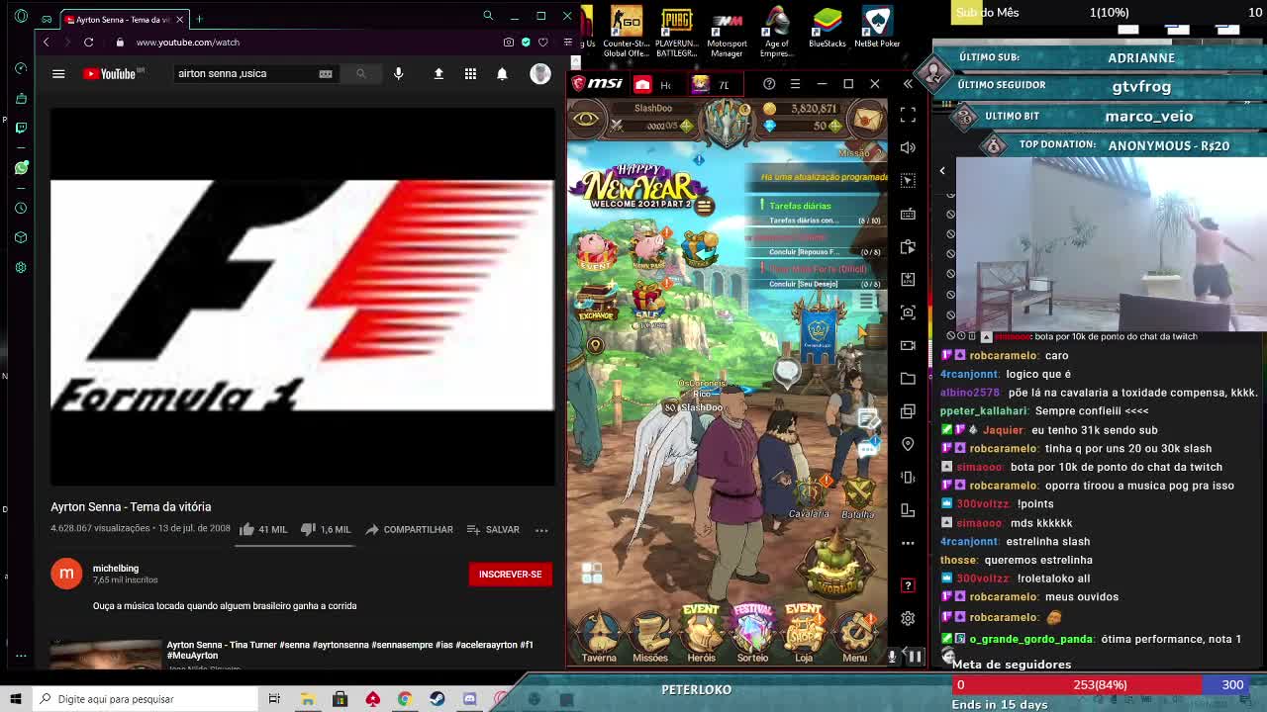Mute emulator volume speaker icon
Screen dimensions: 1267x712
click(x=908, y=147)
